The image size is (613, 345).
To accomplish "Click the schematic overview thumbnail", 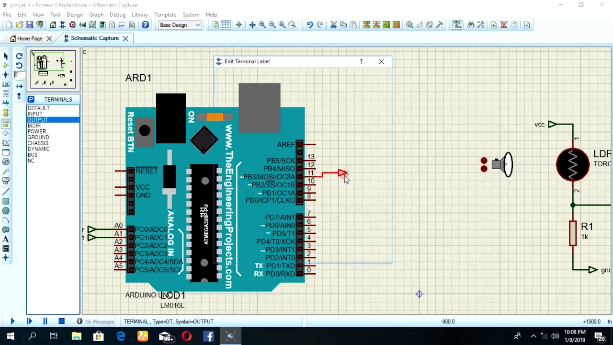I will click(53, 69).
